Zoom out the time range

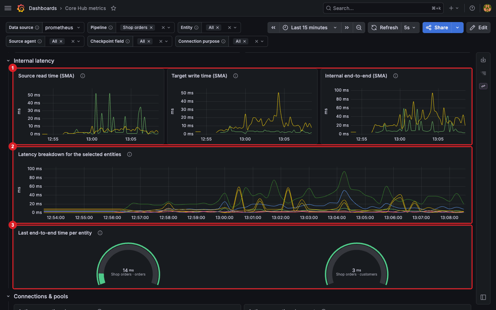(359, 28)
